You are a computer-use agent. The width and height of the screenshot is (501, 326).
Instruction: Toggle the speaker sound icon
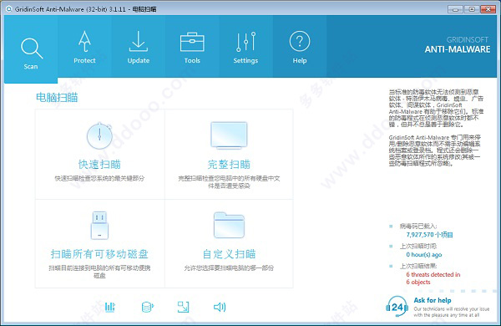point(220,307)
